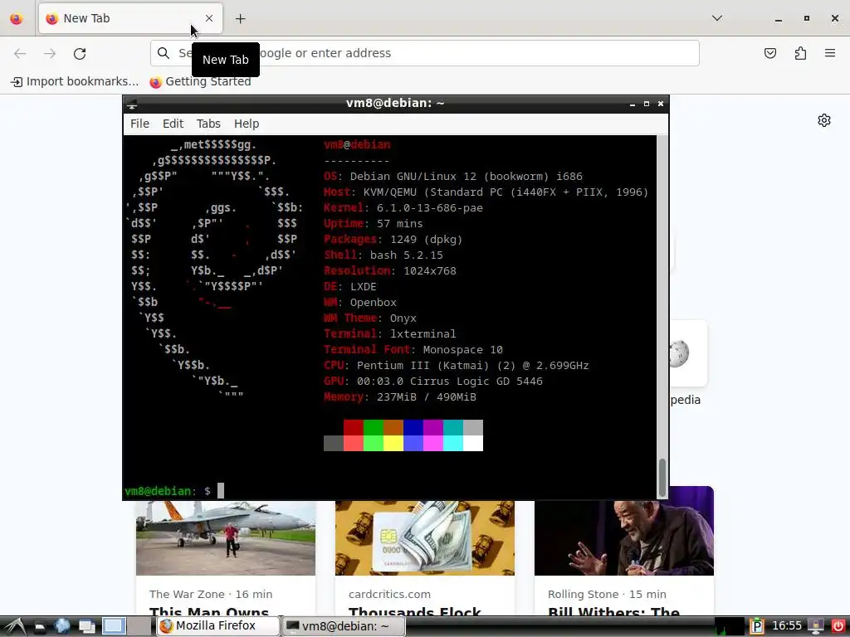Click the CPU Pentium III line in terminal
Viewport: 850px width, 637px height.
point(457,366)
